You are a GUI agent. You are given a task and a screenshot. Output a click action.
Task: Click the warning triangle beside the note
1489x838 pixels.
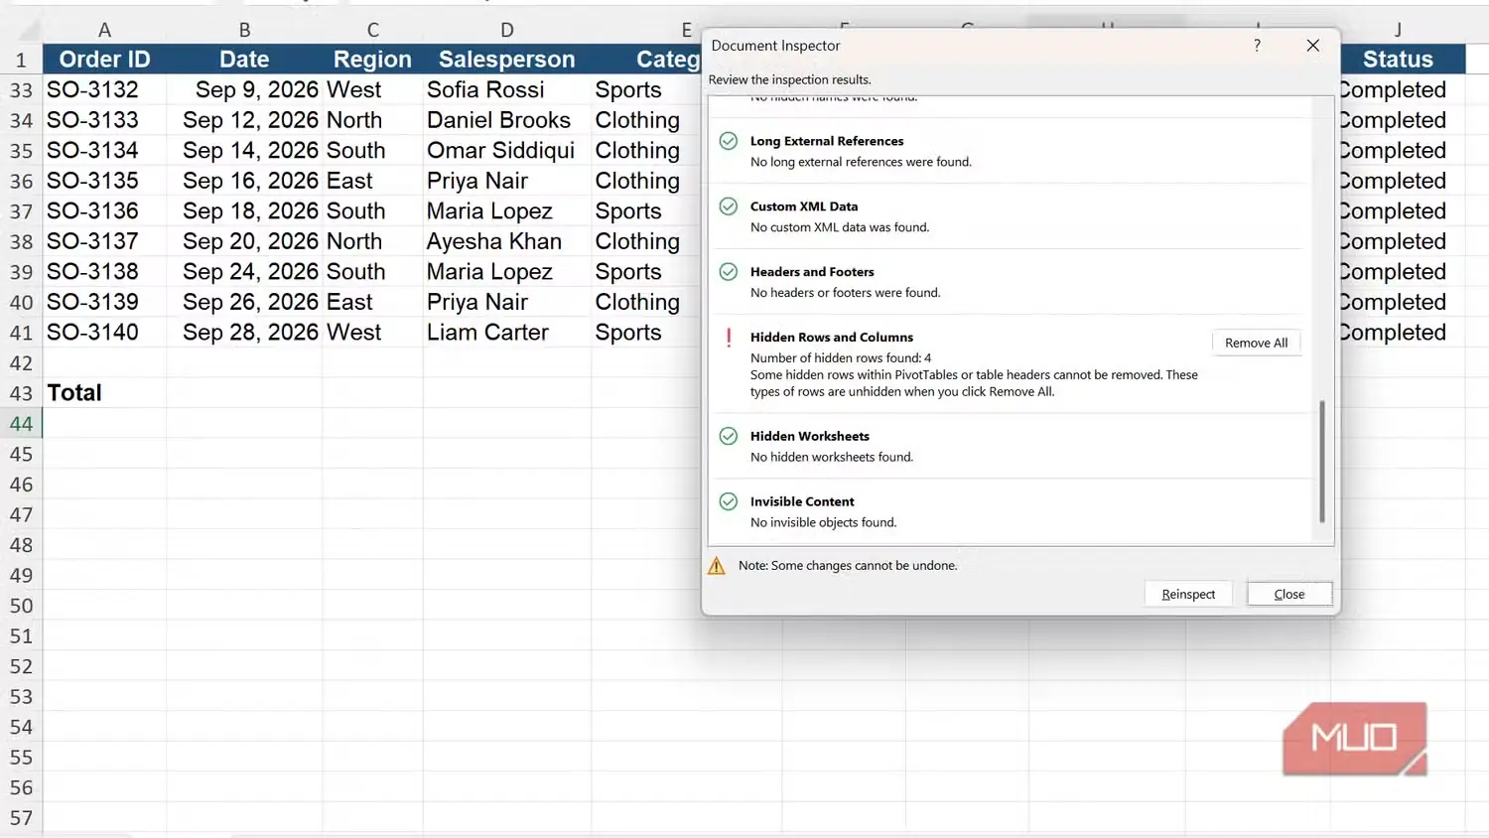[717, 566]
